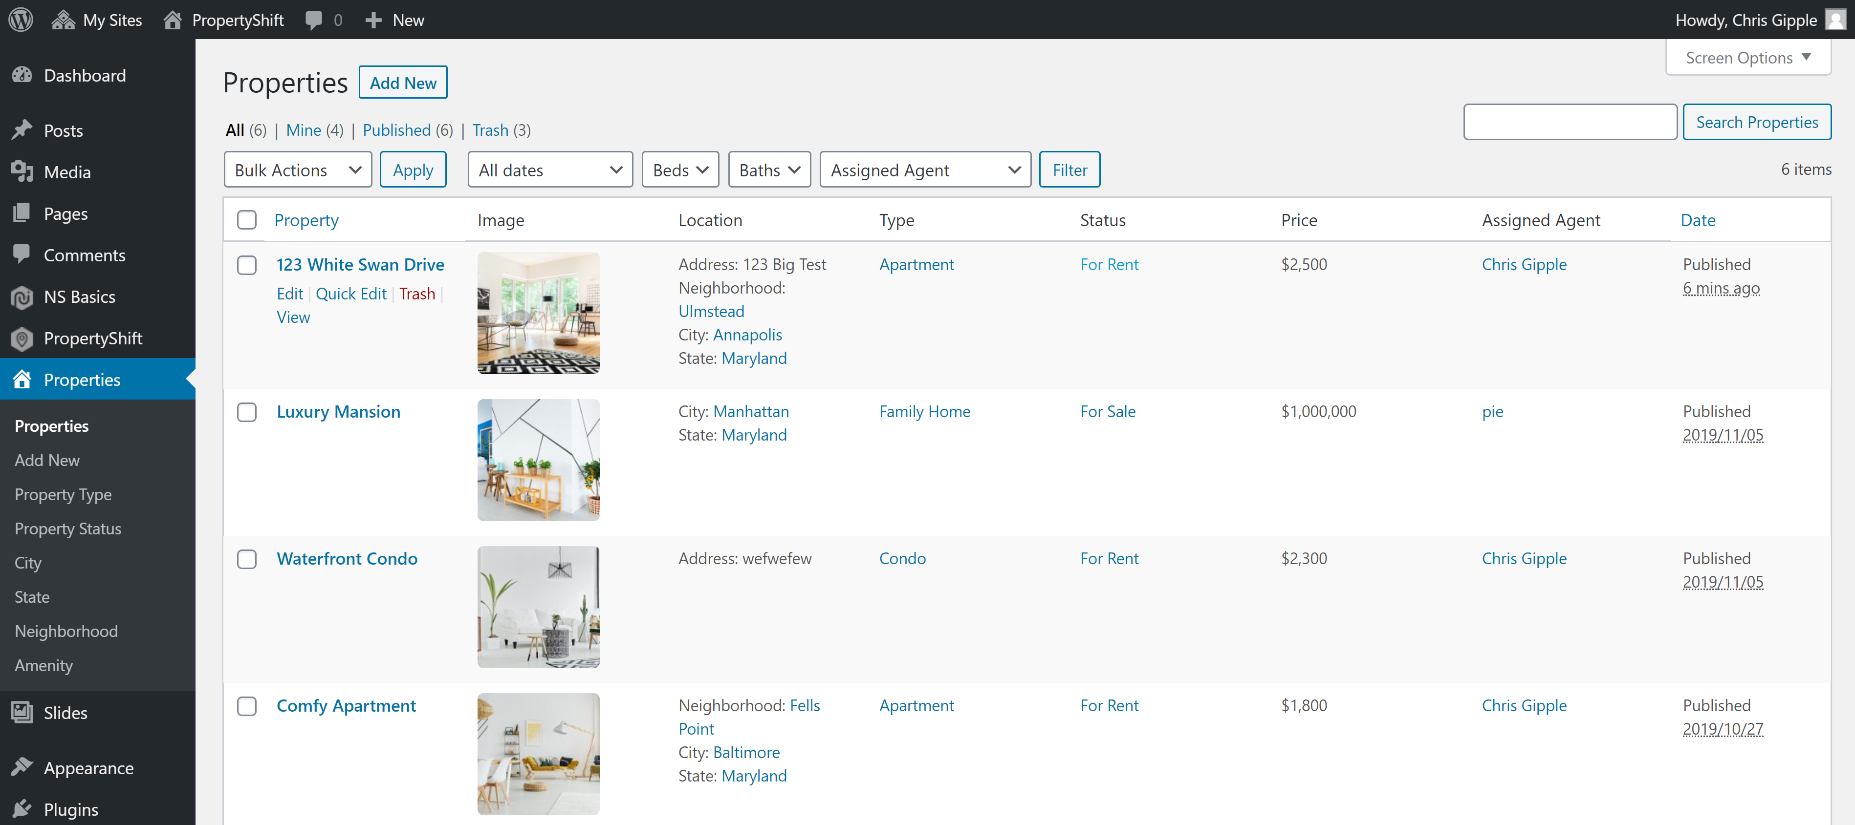Click the Dashboard gauge icon
The width and height of the screenshot is (1855, 825).
pos(22,75)
